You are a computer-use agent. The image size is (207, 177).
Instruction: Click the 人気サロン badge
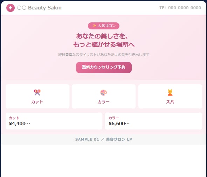coord(104,26)
